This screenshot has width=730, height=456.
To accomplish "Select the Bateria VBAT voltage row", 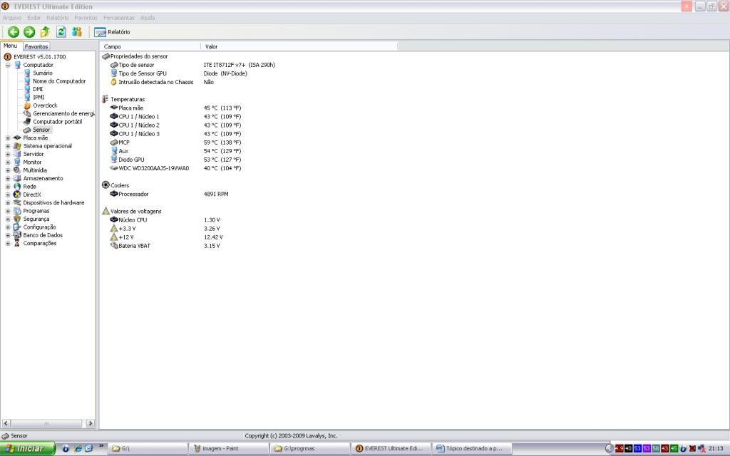I will tap(165, 246).
